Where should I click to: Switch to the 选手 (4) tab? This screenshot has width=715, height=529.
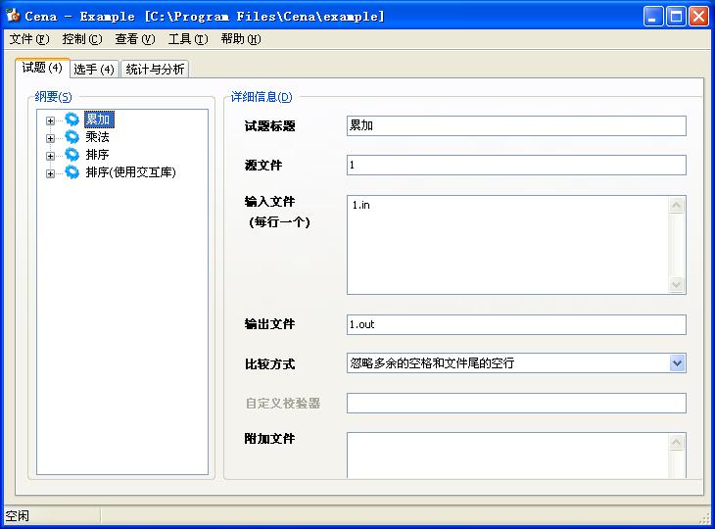tap(94, 70)
